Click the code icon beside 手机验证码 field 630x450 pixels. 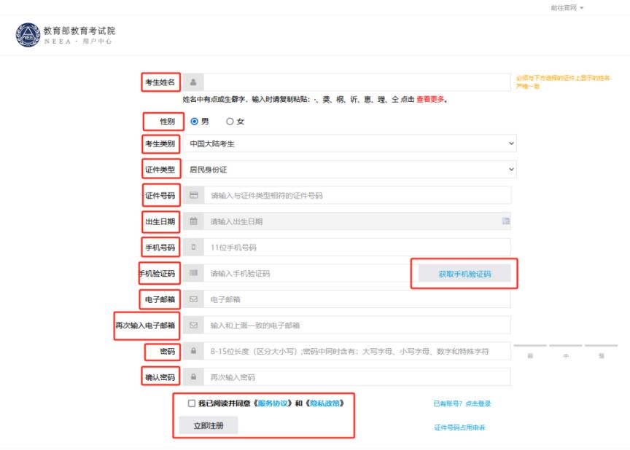[x=194, y=273]
